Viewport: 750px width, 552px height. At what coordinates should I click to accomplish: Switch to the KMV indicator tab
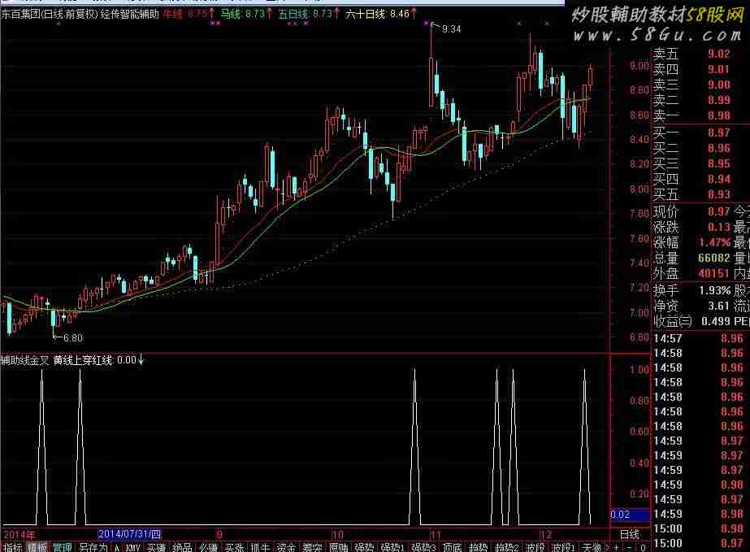point(132,547)
